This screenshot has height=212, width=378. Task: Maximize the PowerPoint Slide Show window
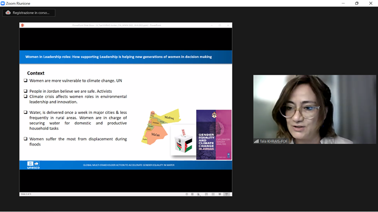[220, 25]
